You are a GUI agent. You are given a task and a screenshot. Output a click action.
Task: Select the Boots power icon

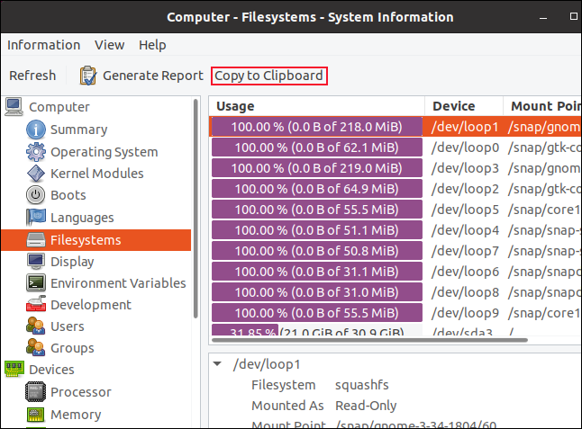pos(36,195)
